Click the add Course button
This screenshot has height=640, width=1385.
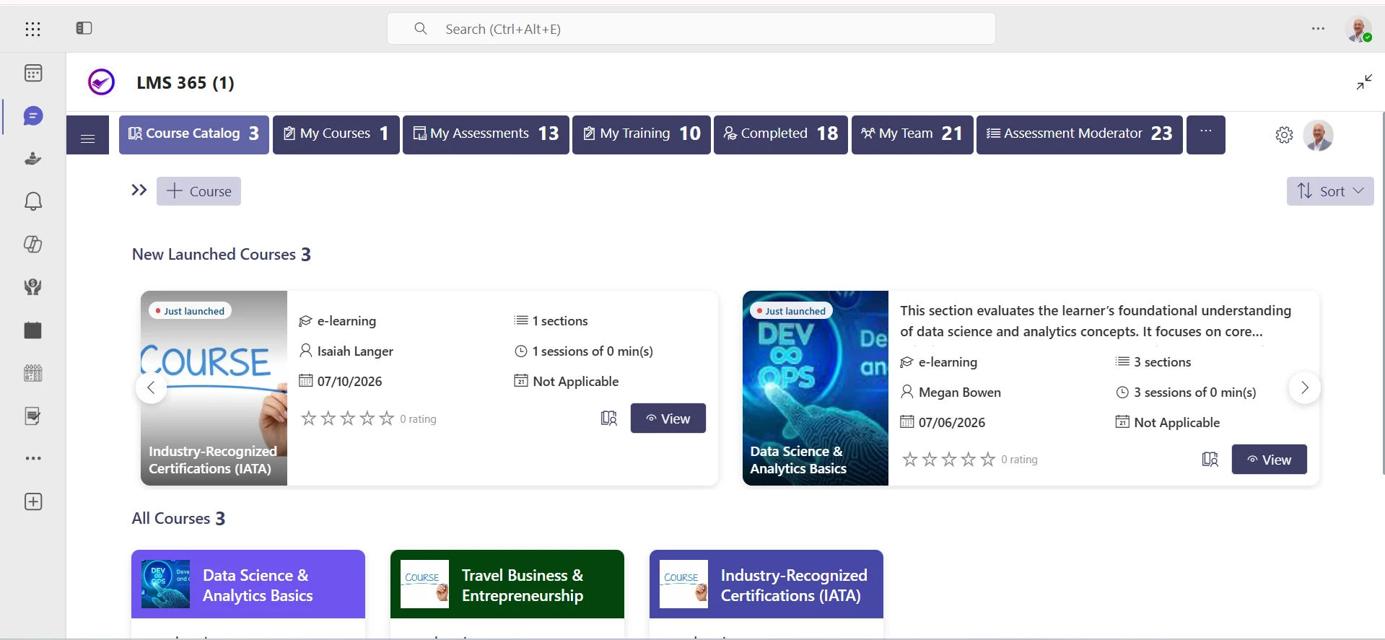(198, 191)
